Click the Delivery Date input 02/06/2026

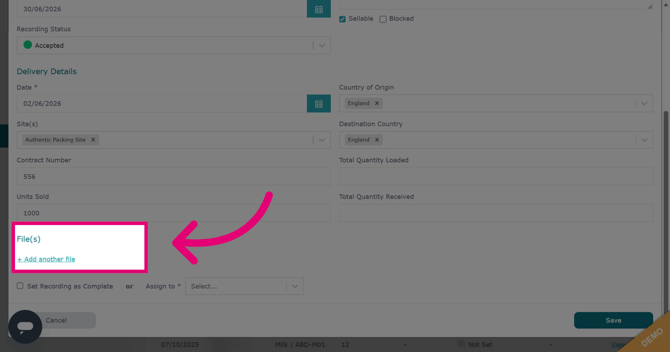point(162,103)
